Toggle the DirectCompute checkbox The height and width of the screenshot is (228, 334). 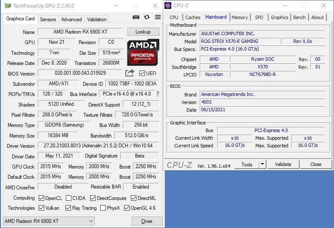[x=93, y=198]
